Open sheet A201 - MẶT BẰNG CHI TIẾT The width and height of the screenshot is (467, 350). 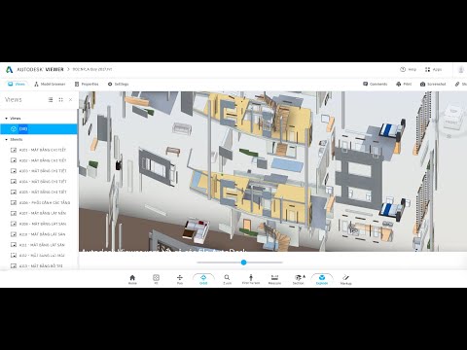click(39, 150)
